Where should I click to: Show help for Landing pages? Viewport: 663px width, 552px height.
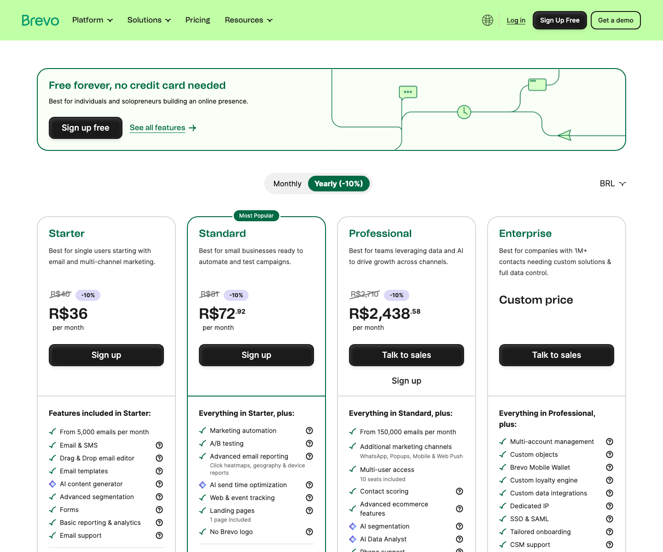[309, 511]
